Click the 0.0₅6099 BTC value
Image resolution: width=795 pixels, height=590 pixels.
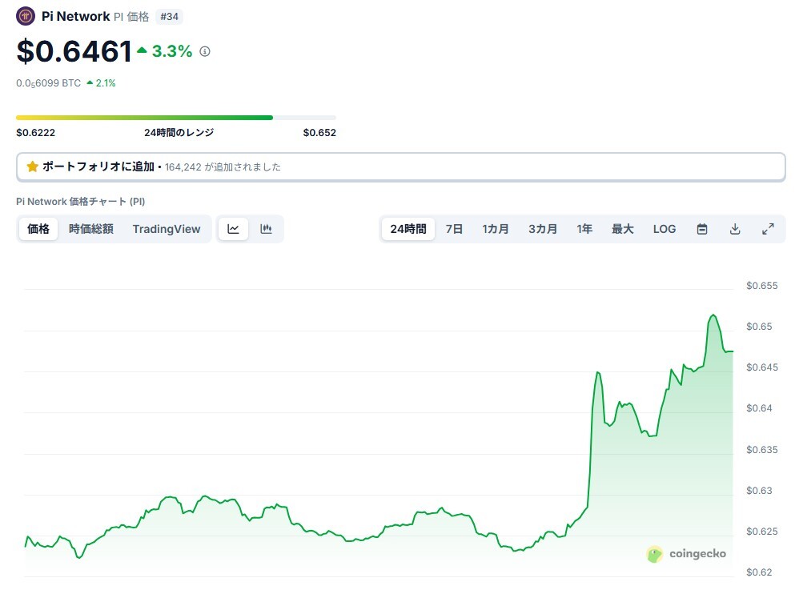[x=49, y=83]
